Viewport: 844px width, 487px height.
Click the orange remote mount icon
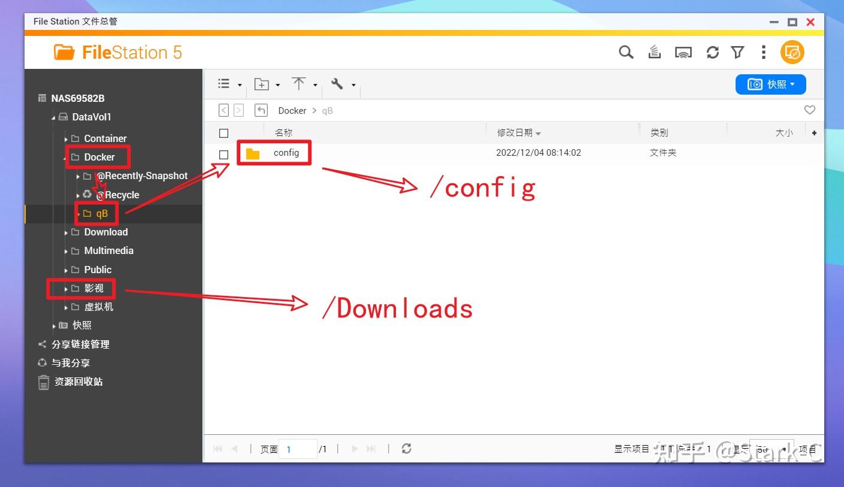[792, 53]
